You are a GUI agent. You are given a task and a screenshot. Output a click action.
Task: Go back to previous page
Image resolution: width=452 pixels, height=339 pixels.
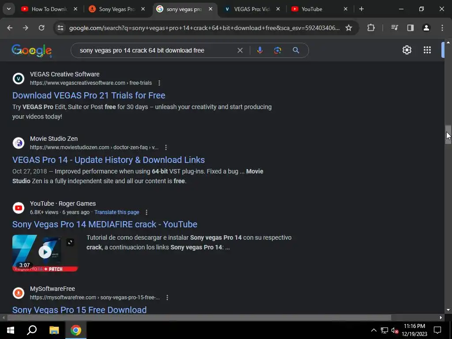pyautogui.click(x=10, y=28)
